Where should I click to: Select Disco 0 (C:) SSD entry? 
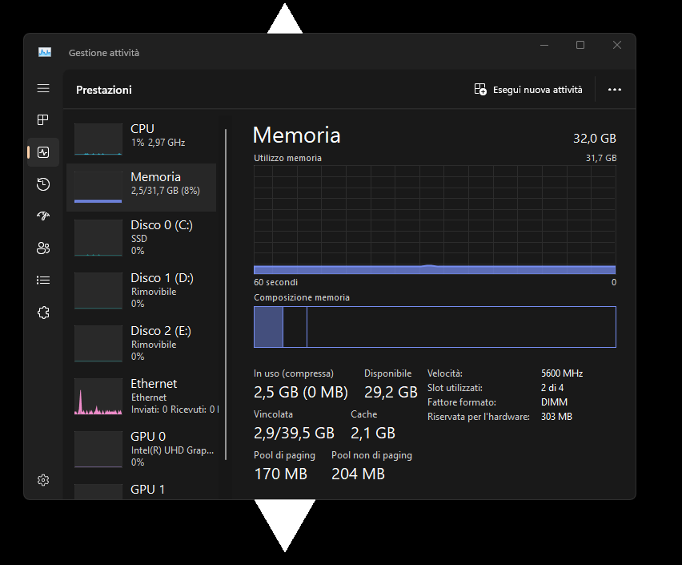142,237
